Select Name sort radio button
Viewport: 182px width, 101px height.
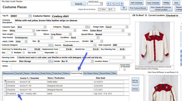click(100, 10)
